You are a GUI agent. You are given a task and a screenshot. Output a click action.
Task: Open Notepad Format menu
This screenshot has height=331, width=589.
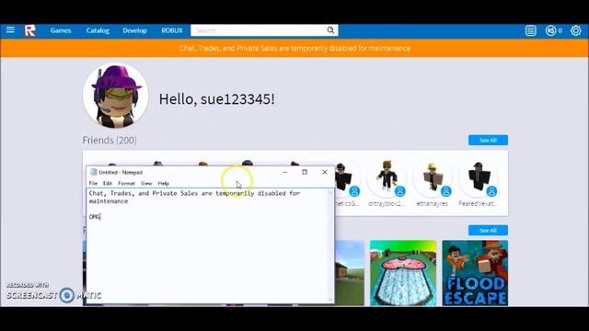[126, 183]
